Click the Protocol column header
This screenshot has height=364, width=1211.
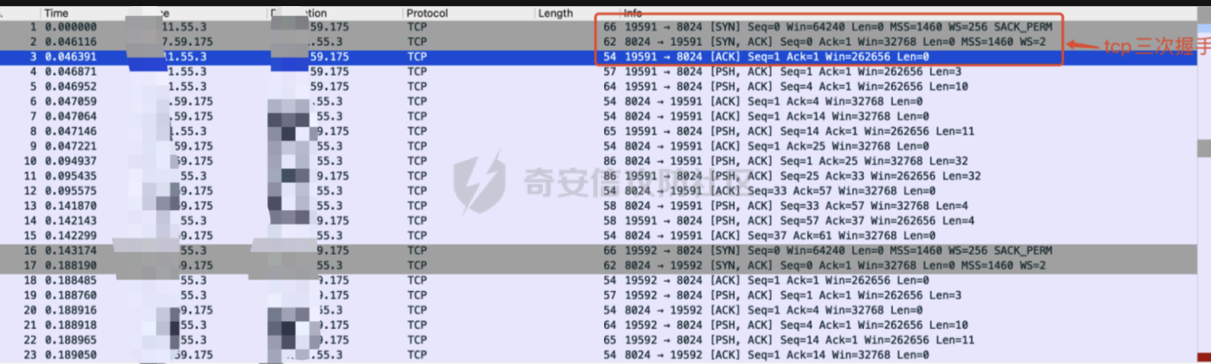(x=427, y=13)
